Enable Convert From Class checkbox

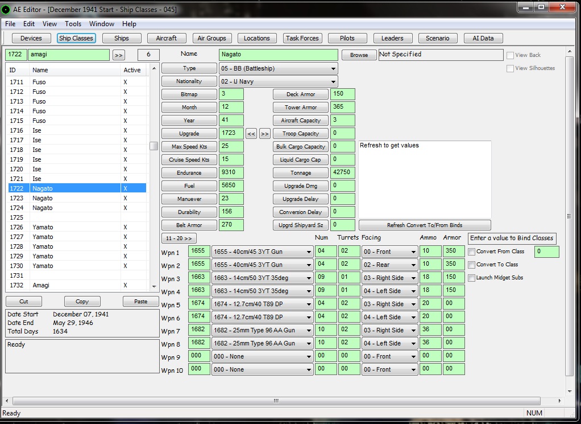coord(471,252)
